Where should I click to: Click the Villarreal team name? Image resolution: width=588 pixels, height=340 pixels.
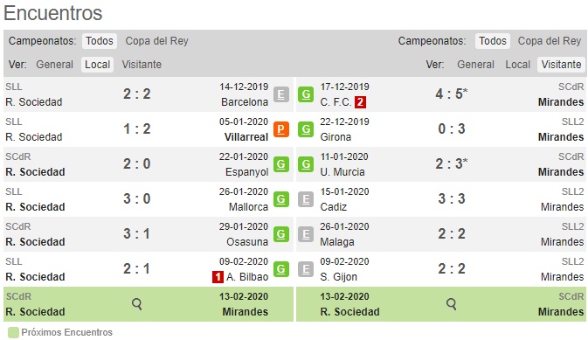tap(246, 137)
